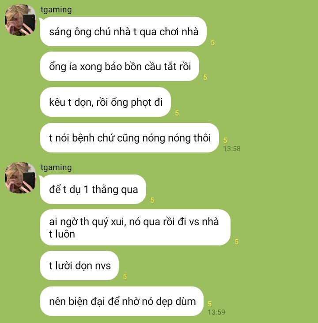
Task: Select message starting 'ai ngờ th quý xui'
Action: coord(135,227)
